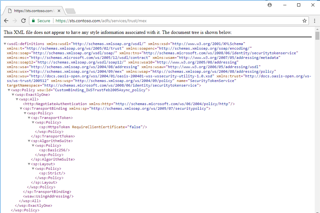Click the Secure label in address bar

point(44,21)
